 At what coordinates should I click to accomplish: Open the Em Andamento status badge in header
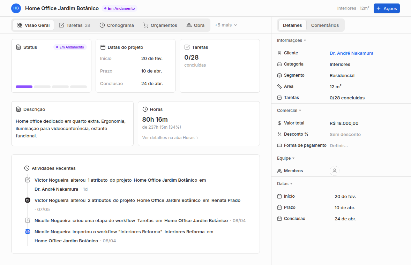click(x=120, y=8)
